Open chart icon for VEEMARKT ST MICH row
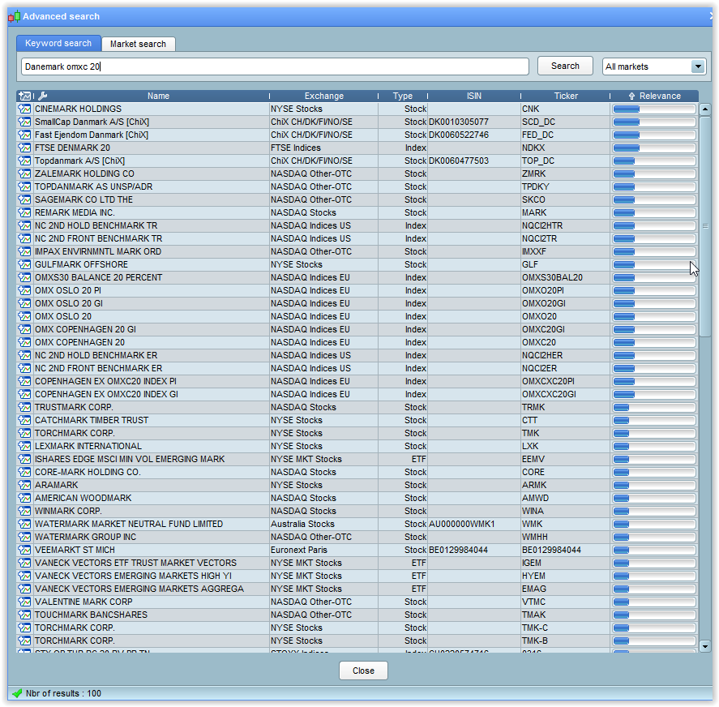The height and width of the screenshot is (707, 719). 24,550
